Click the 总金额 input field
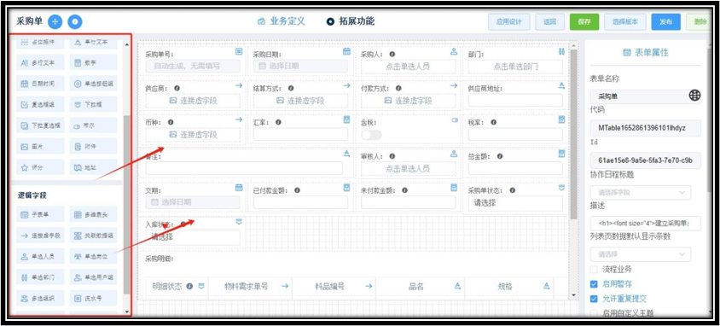Viewport: 720px width, 326px height. click(x=515, y=168)
